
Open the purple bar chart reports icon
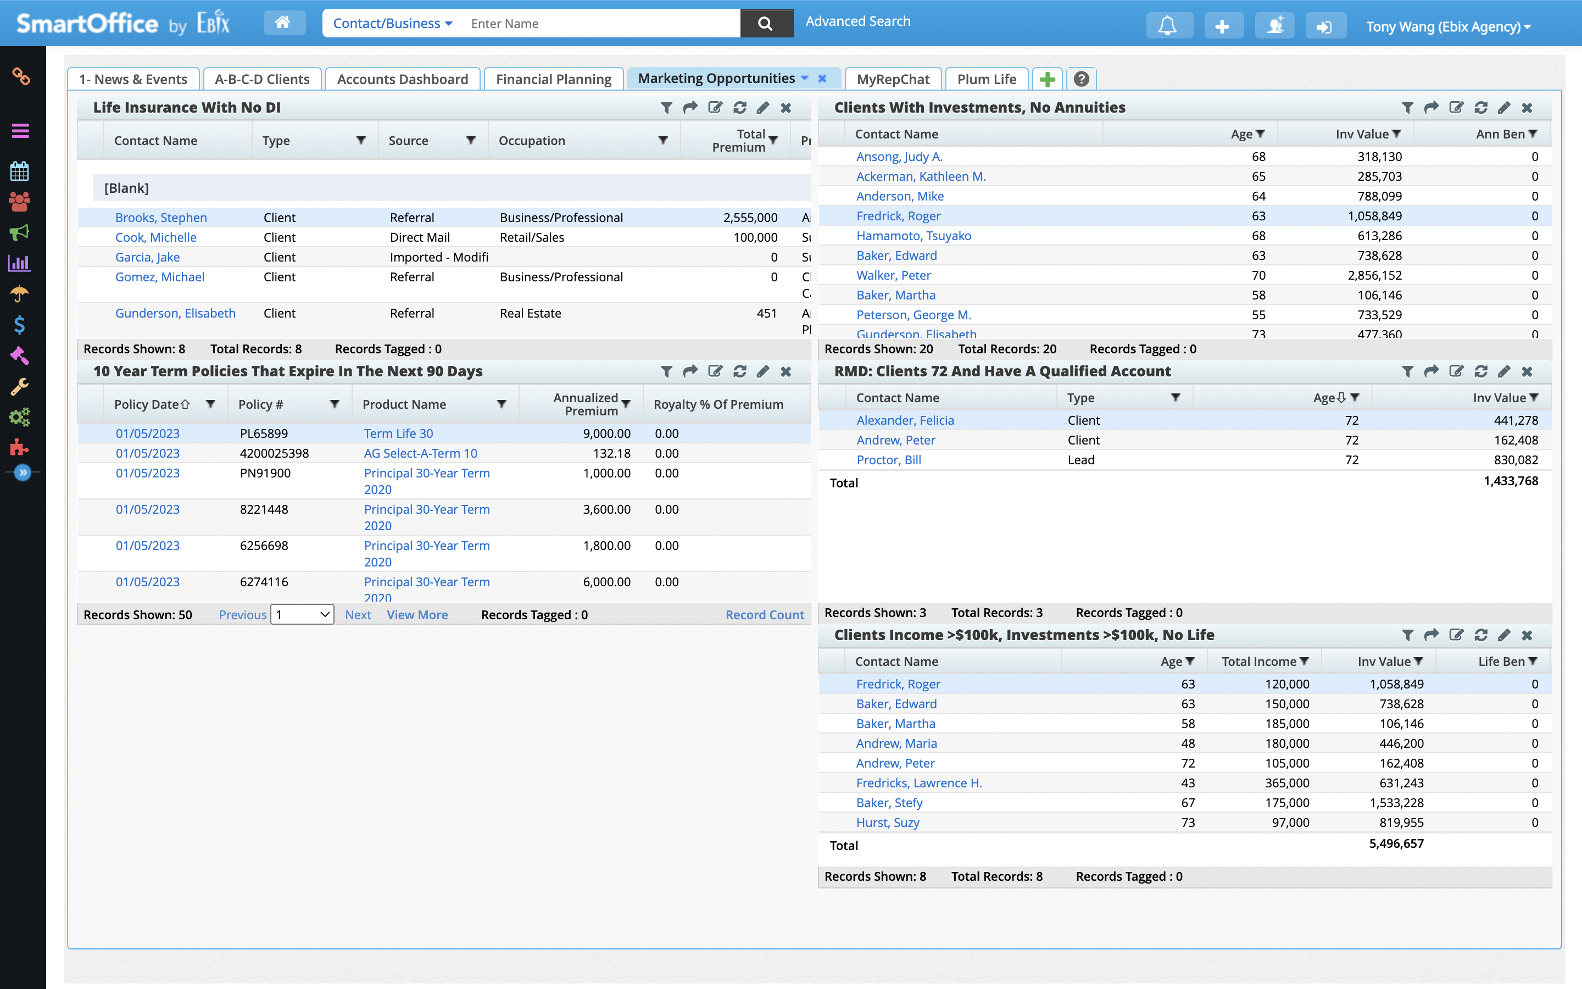coord(20,263)
